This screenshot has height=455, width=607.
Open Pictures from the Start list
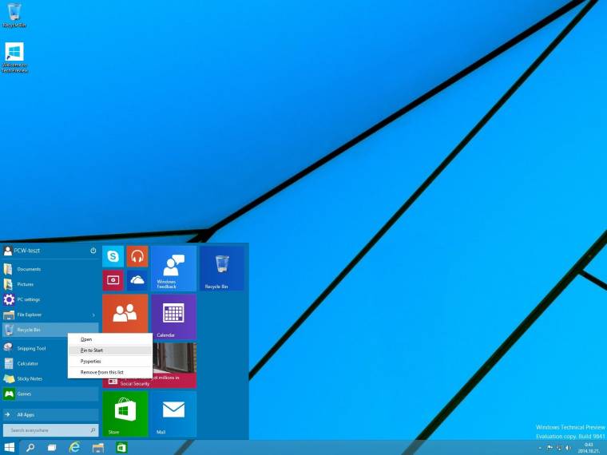pos(50,284)
